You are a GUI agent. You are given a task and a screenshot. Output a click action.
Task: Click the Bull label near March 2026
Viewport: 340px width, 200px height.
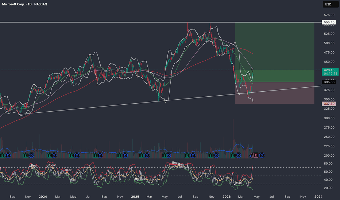(239, 183)
